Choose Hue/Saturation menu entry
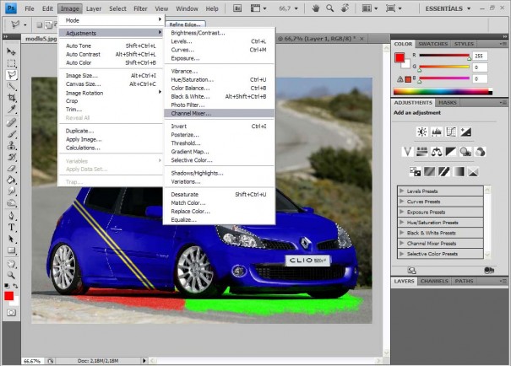 (219, 79)
